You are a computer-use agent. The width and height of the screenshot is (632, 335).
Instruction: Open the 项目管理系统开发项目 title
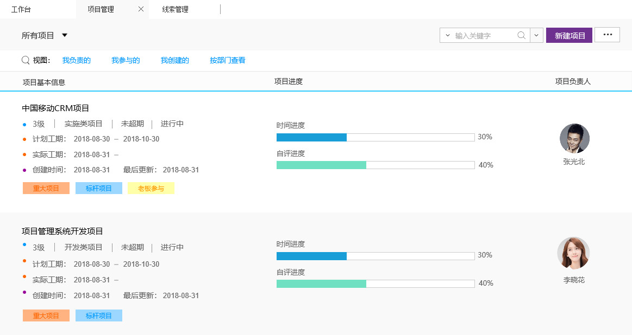(x=62, y=231)
